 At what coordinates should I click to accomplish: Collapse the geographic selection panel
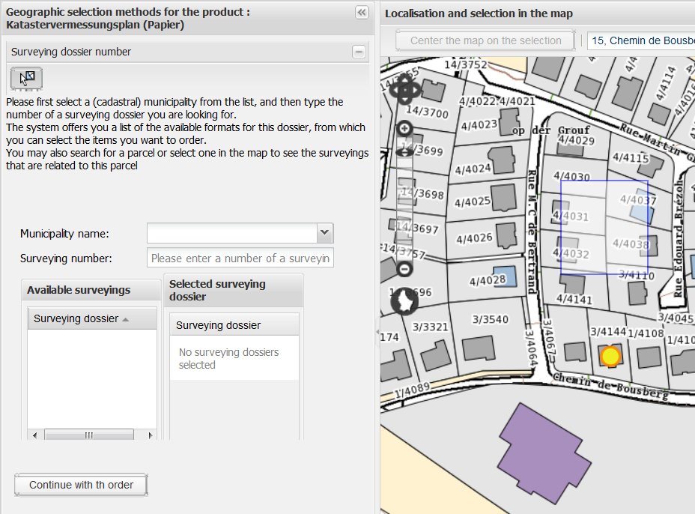362,12
